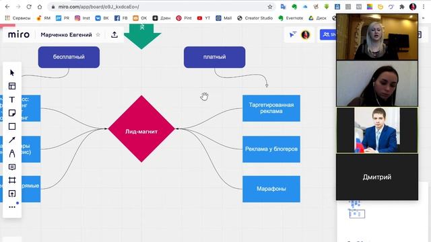The height and width of the screenshot is (242, 431).
Task: Click the export board upload icon
Action: 114,34
